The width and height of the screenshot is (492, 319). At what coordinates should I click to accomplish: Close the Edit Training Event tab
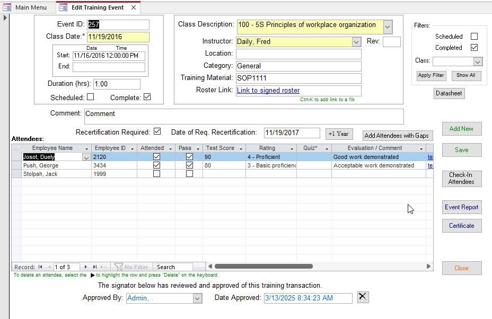pyautogui.click(x=134, y=7)
